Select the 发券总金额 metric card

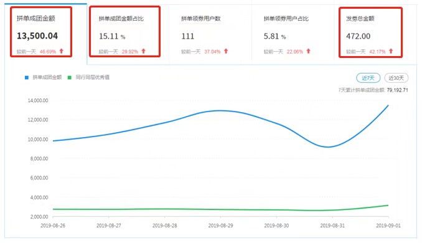(370, 32)
